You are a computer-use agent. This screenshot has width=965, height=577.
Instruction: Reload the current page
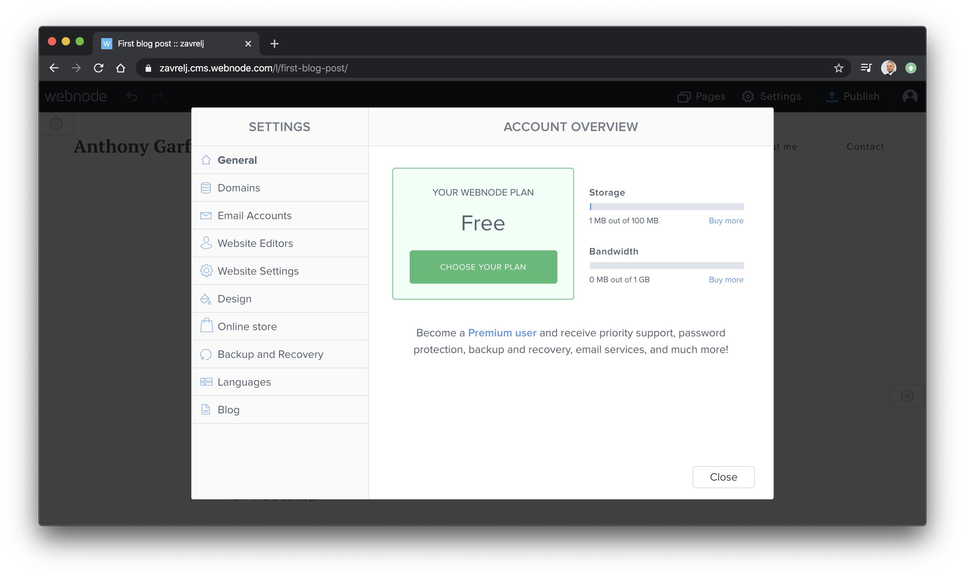98,68
